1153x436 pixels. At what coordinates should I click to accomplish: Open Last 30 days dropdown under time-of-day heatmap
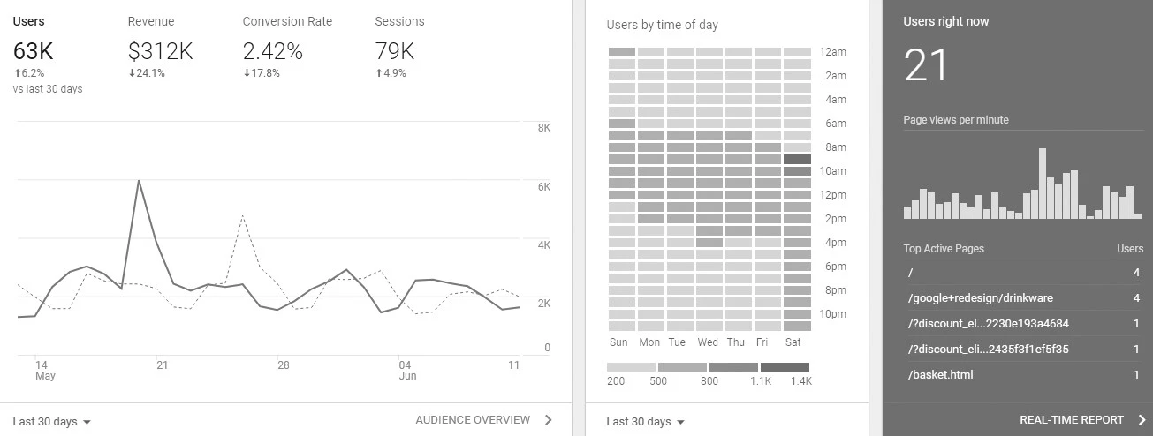click(x=646, y=422)
